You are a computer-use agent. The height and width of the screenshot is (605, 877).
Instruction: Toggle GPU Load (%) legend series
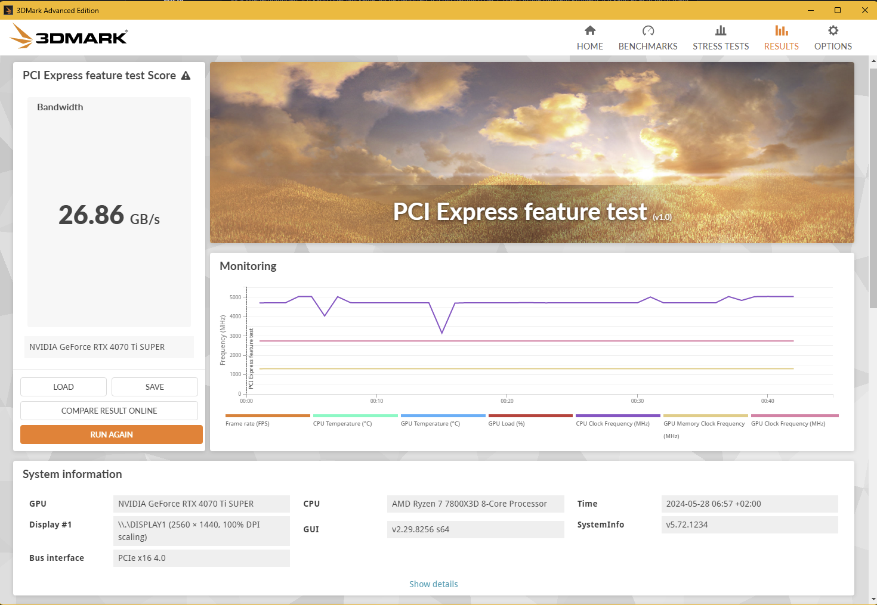pyautogui.click(x=530, y=420)
